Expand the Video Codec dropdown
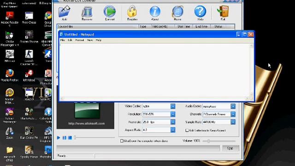The image size is (295, 166). (173, 107)
